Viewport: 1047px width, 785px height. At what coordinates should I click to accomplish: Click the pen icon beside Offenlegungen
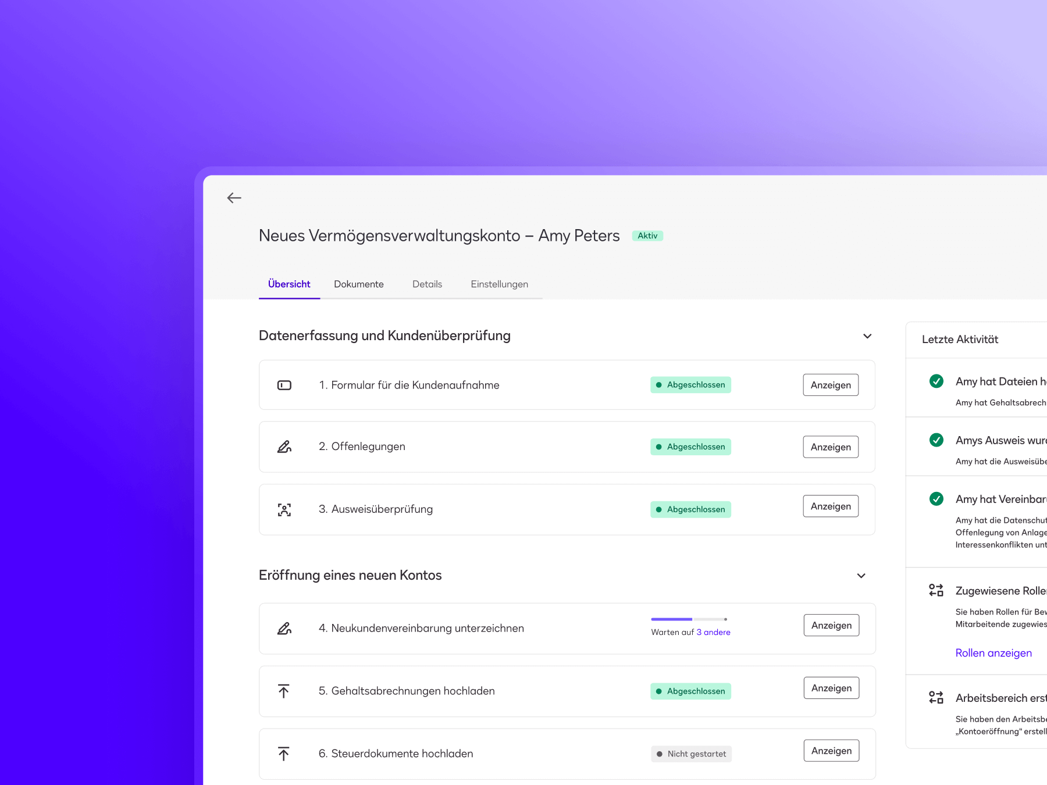click(284, 447)
